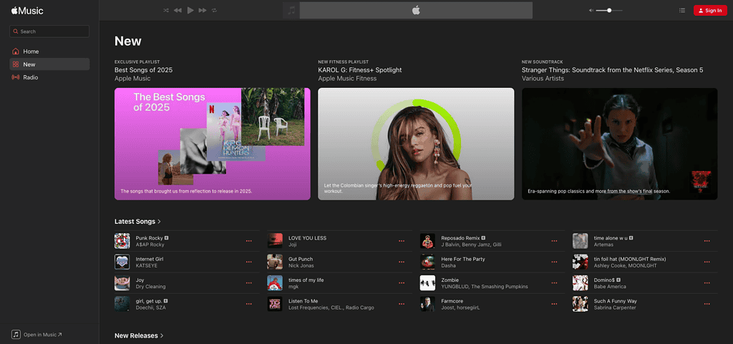
Task: Focus the Search field
Action: tap(49, 31)
